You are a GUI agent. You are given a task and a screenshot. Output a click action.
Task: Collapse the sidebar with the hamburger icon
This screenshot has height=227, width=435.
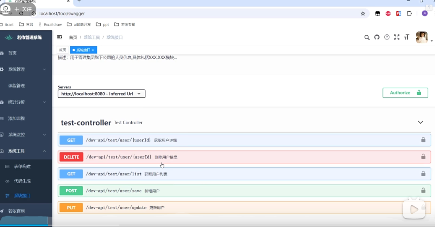tap(60, 37)
